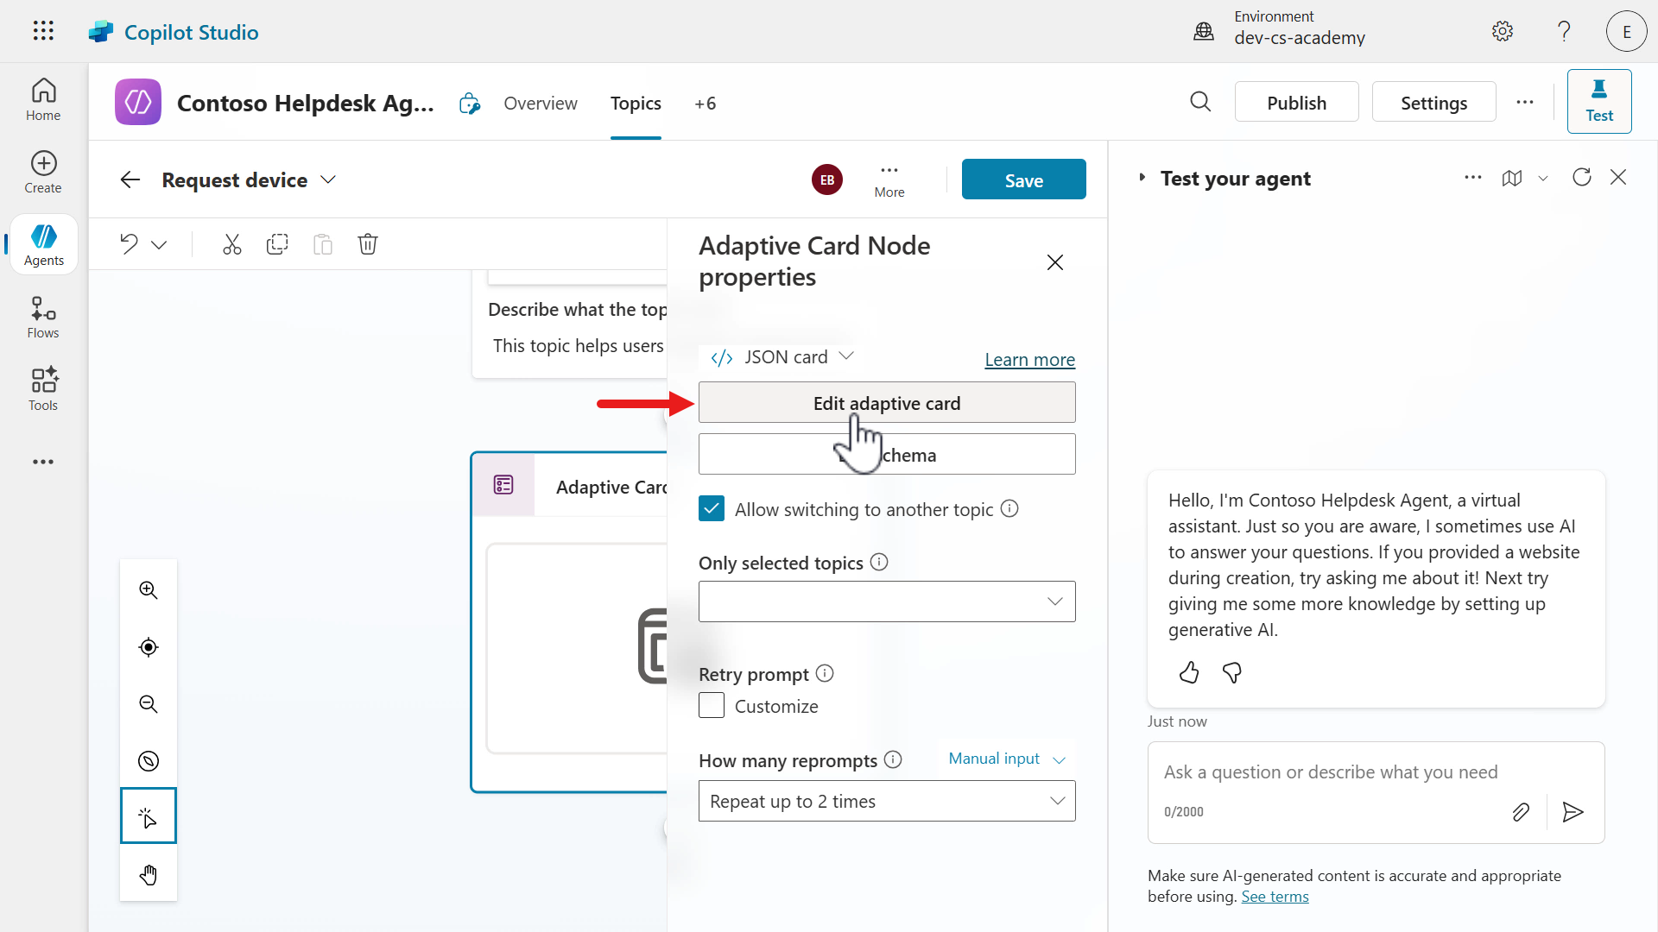Click the refresh conversation icon

1581,178
